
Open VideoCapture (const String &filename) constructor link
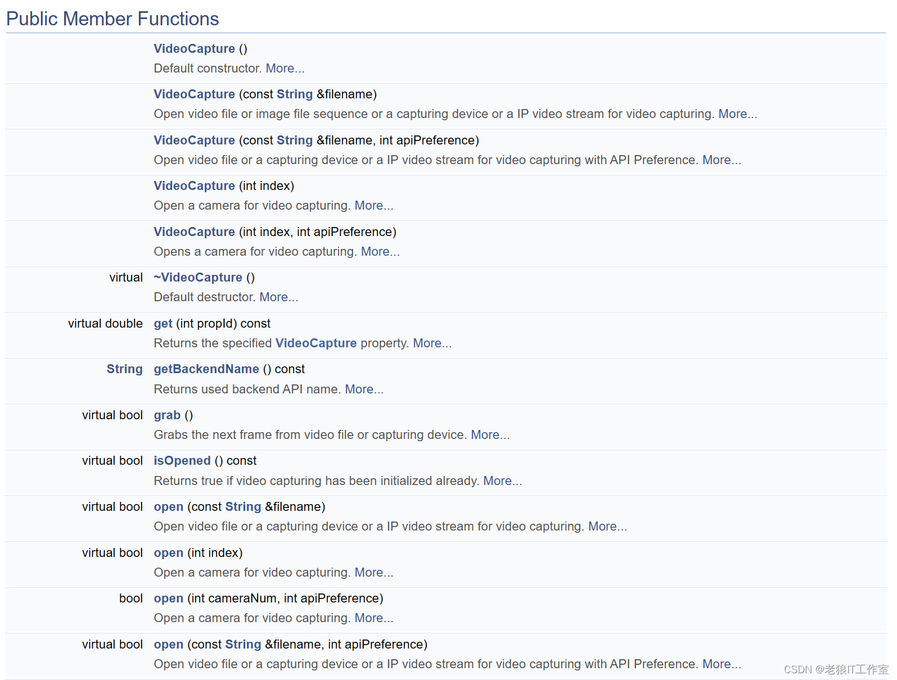coord(194,94)
